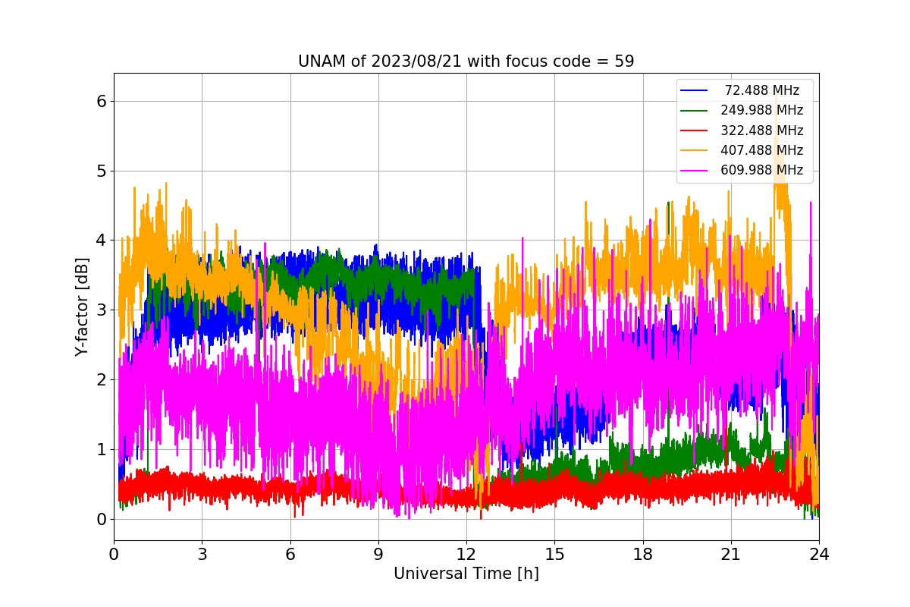The width and height of the screenshot is (910, 607).
Task: Select the 249.988 MHz legend label
Action: (762, 111)
